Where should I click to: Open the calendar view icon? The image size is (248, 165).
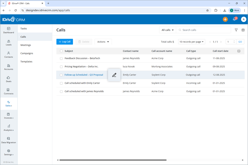243,30
